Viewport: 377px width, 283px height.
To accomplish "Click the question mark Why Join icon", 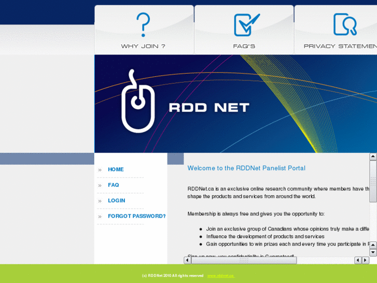I will coord(143,25).
